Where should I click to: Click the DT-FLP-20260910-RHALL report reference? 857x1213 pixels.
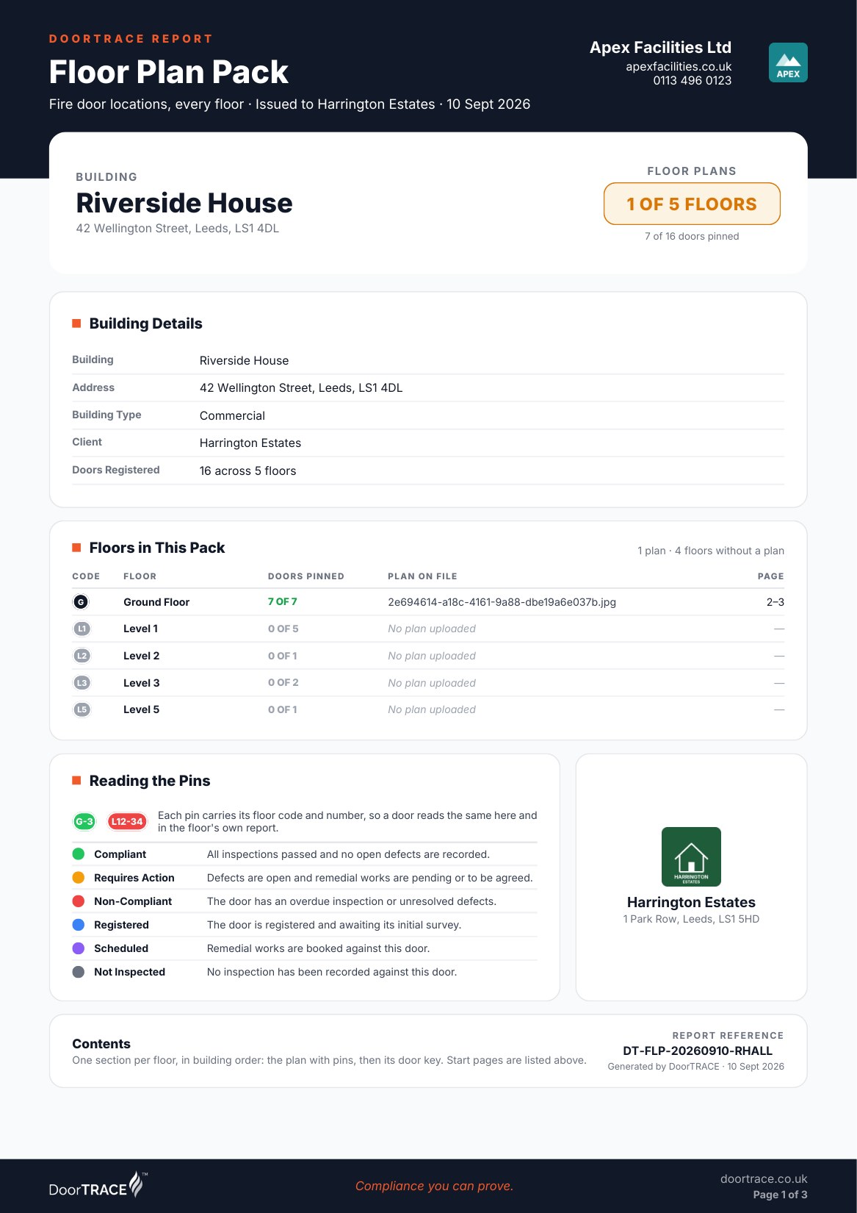[698, 1051]
